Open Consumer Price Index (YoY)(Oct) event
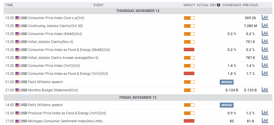This screenshot has width=274, height=125. (x=54, y=66)
